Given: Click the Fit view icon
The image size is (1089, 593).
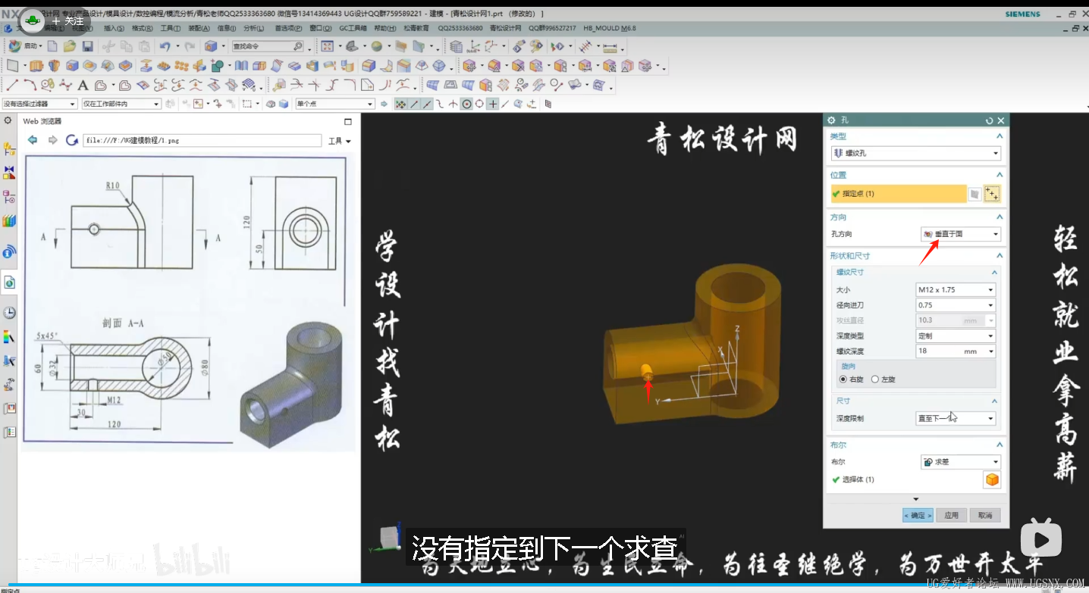Looking at the screenshot, I should pos(327,47).
